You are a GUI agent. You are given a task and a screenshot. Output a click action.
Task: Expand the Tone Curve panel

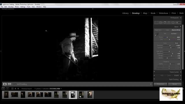[181, 72]
